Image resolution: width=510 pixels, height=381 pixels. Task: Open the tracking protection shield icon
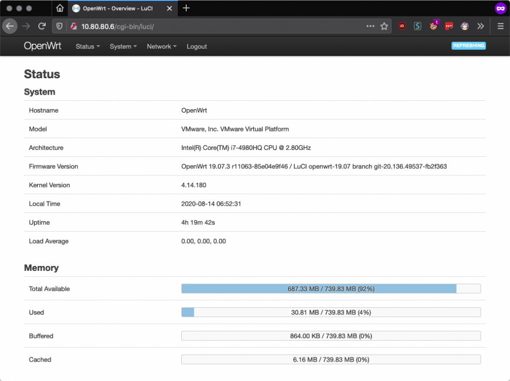[x=59, y=26]
